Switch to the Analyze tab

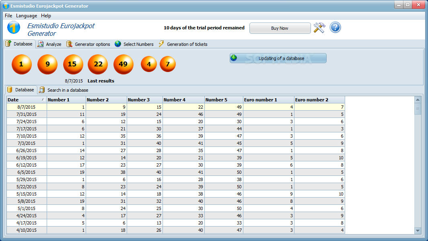(x=50, y=44)
